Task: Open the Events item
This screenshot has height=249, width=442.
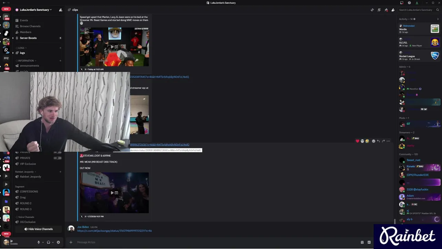Action: pos(24,20)
